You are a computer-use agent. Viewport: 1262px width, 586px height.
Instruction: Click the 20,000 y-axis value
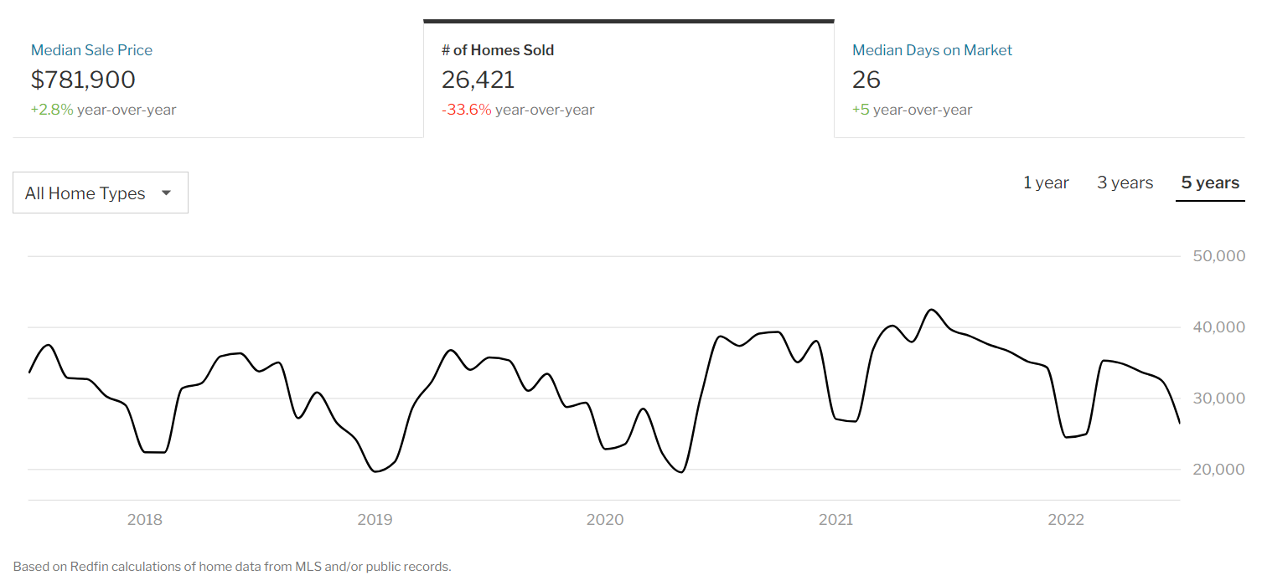(1217, 470)
